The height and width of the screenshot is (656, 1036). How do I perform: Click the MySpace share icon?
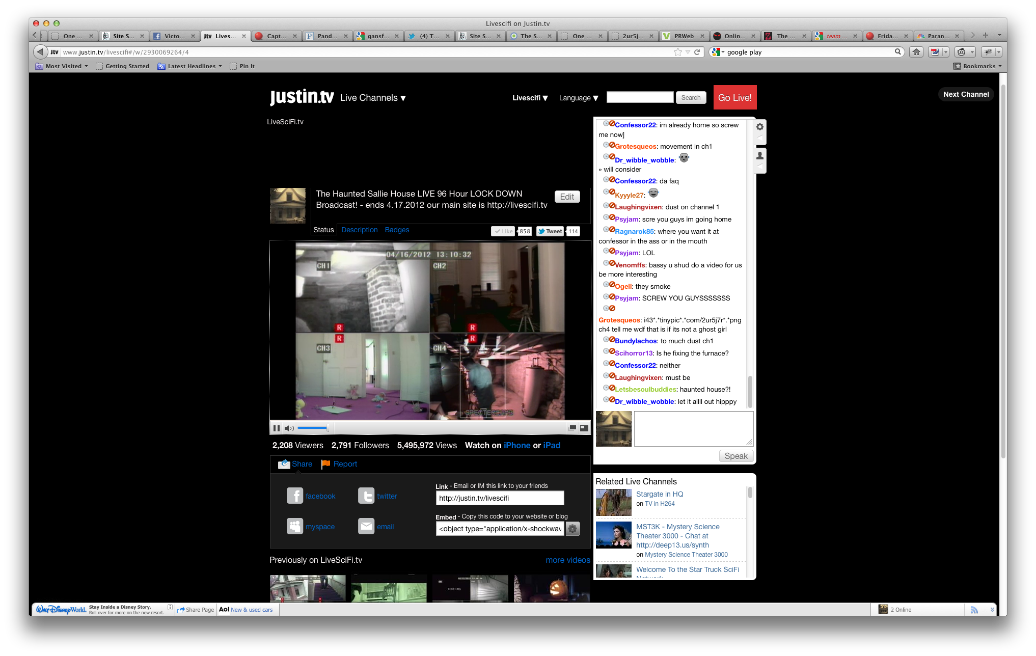click(x=295, y=526)
